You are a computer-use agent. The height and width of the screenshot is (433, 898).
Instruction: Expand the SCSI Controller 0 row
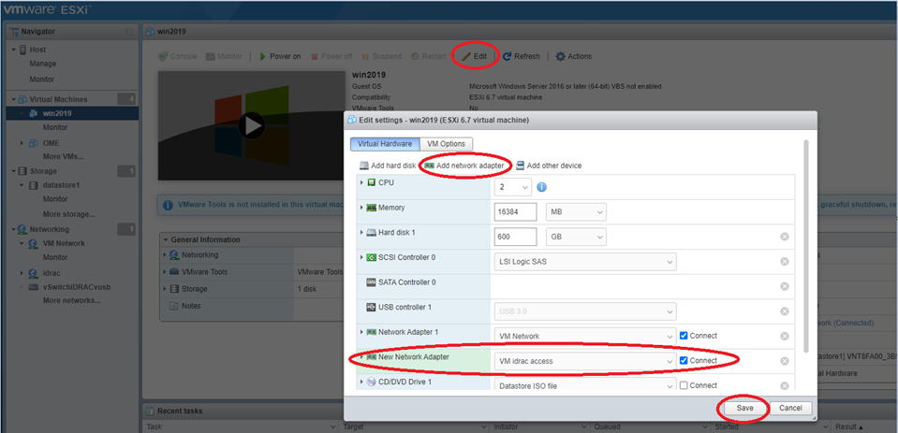[361, 257]
